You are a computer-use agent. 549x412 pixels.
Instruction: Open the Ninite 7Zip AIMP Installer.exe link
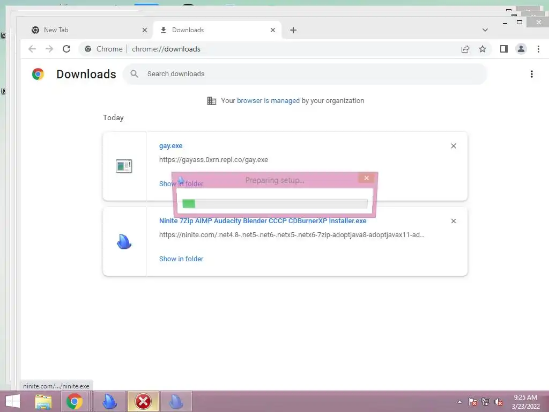pyautogui.click(x=263, y=221)
